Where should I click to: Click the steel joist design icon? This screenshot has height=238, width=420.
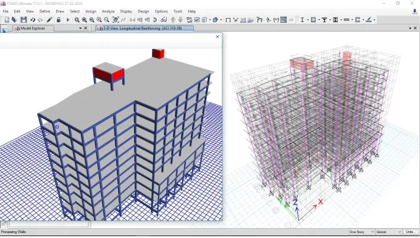click(346, 20)
